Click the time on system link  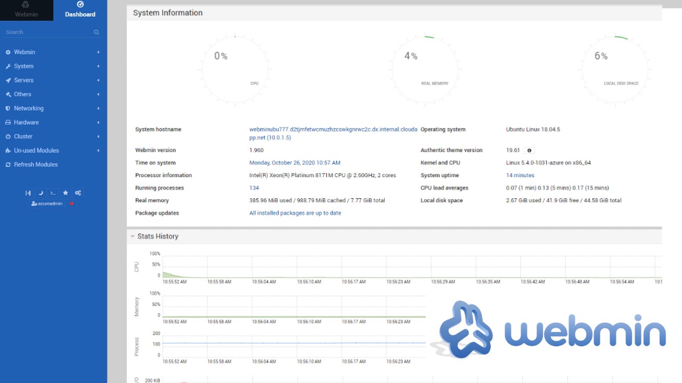(x=295, y=163)
